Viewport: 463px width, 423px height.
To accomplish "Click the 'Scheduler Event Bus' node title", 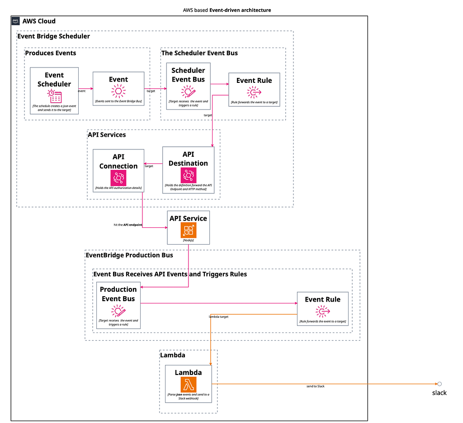I will [188, 75].
